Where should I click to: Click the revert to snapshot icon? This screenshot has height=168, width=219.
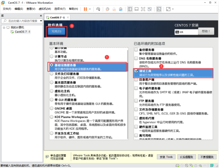pyautogui.click(x=114, y=9)
